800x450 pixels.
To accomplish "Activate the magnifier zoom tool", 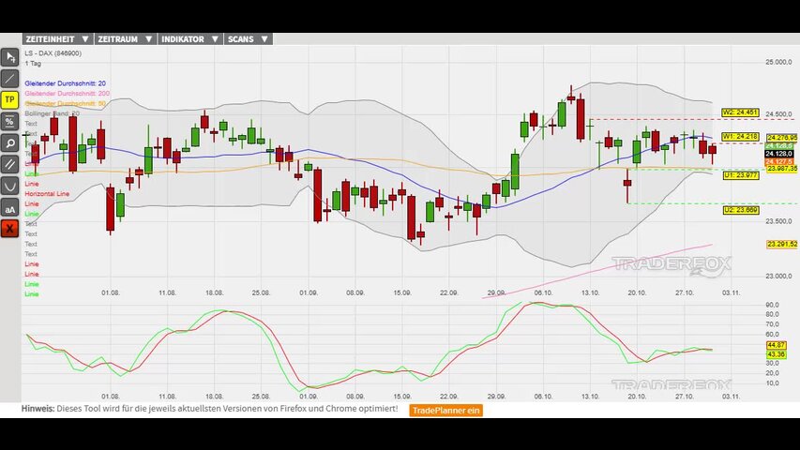I will click(10, 143).
